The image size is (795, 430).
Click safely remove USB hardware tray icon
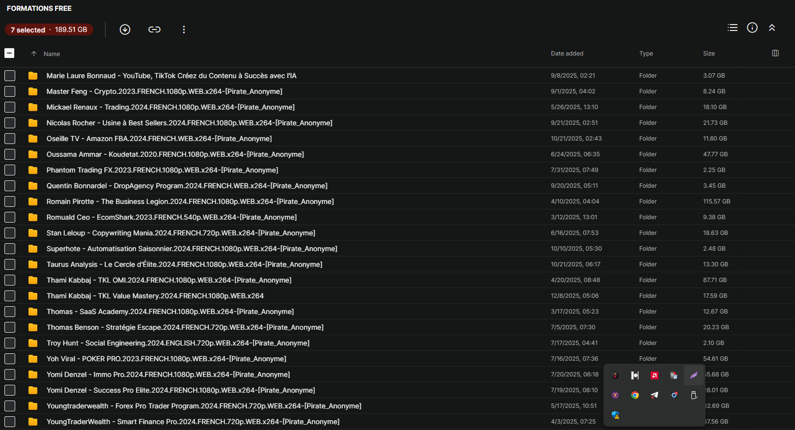694,395
